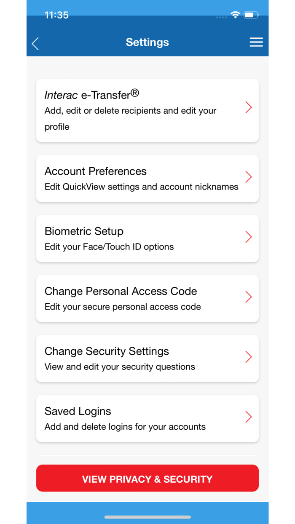295x524 pixels.
Task: Tap chevron next to Change Security Settings
Action: tap(249, 357)
